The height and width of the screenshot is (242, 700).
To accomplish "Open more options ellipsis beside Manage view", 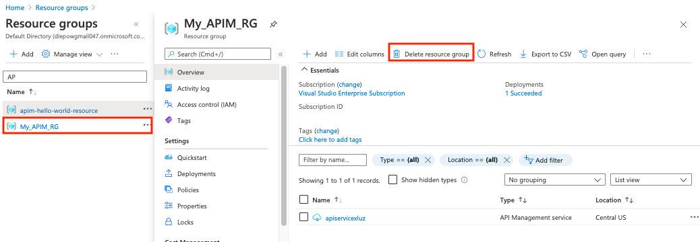I will (114, 54).
